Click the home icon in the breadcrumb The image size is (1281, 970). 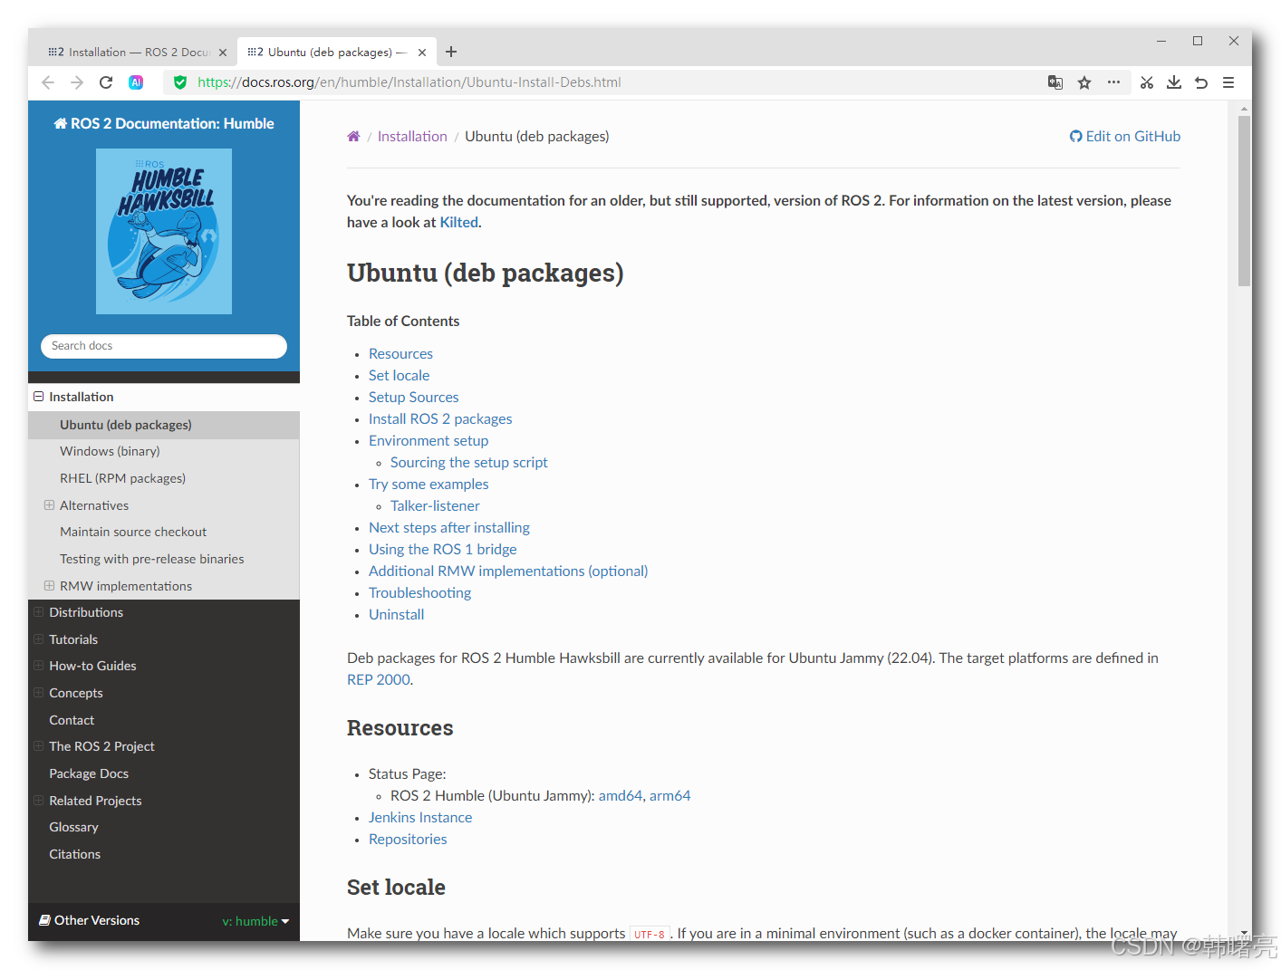(353, 136)
